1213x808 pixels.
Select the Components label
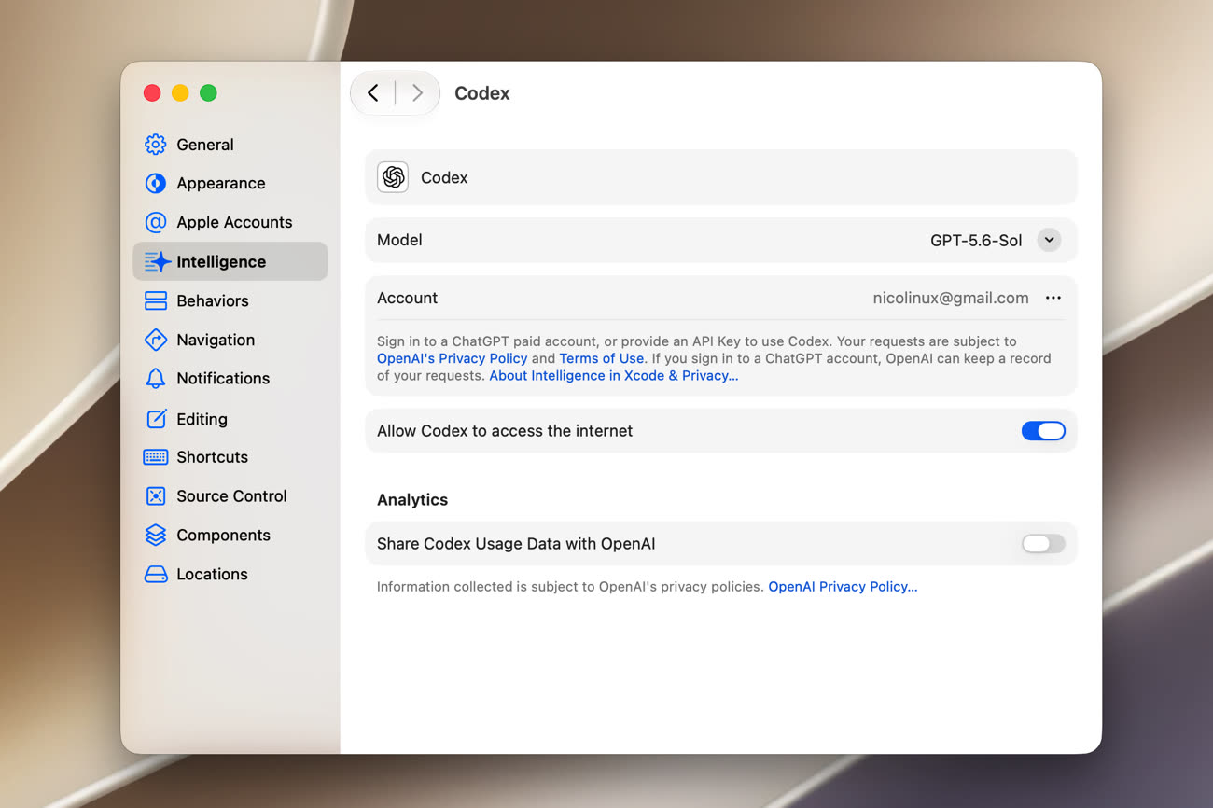click(223, 535)
